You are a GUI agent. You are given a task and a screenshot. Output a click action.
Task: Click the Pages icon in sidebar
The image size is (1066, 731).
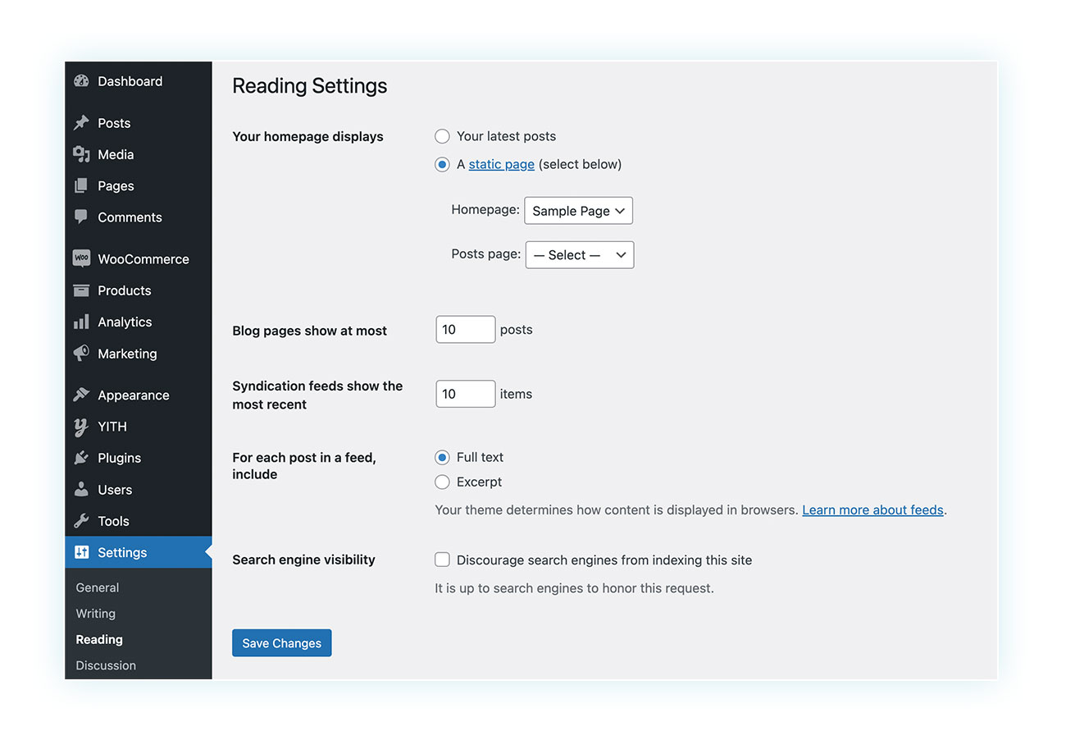pos(81,186)
